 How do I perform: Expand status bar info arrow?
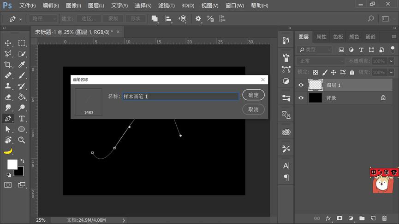tap(124, 220)
